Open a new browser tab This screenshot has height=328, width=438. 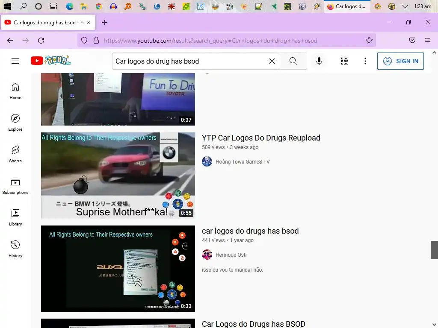(104, 23)
